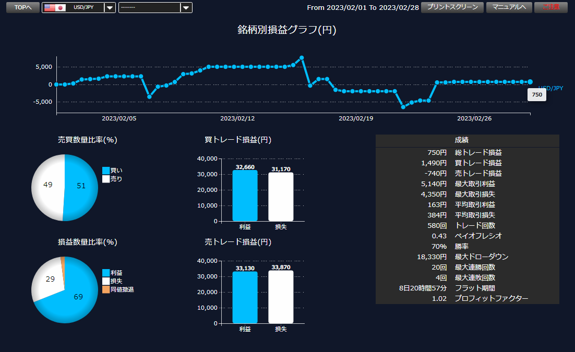
Task: Click the プリントスクリーン button
Action: click(452, 7)
